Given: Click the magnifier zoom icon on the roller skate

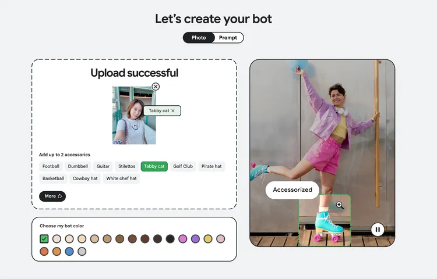Looking at the screenshot, I should 340,205.
